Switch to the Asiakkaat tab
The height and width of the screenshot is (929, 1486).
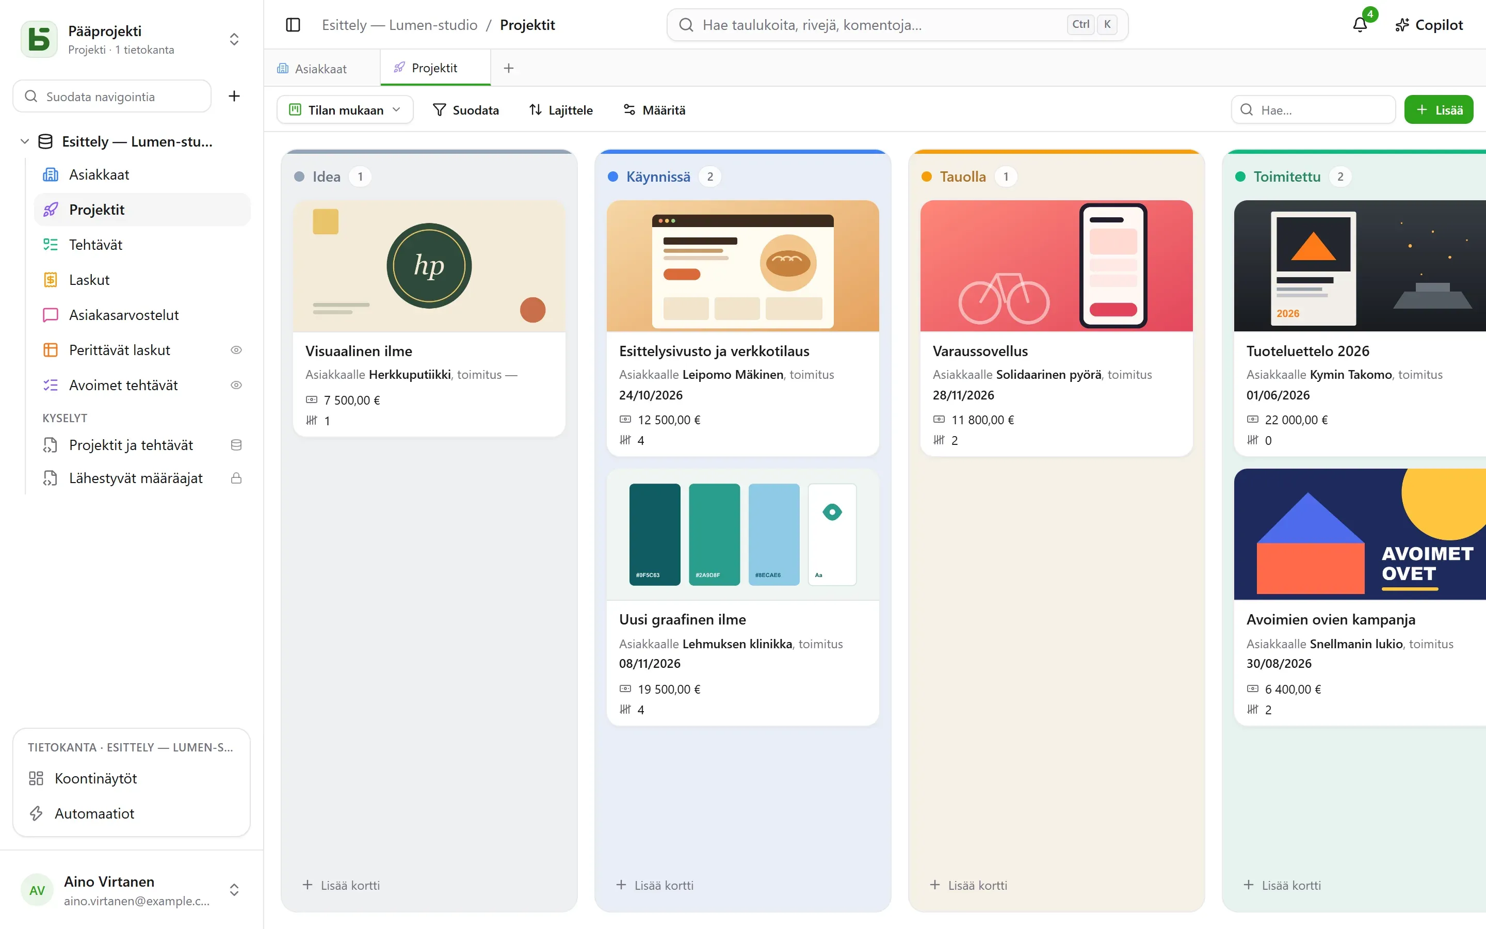point(321,68)
